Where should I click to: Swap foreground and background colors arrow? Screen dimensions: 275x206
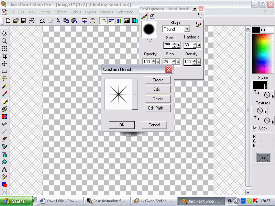(x=263, y=30)
